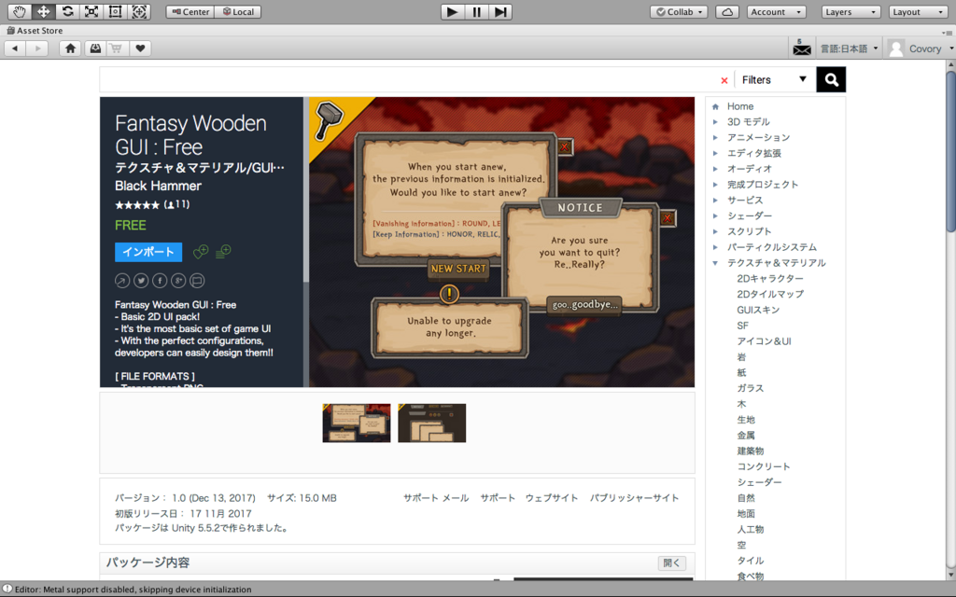Viewport: 956px width, 597px height.
Task: Pause the game playback
Action: click(476, 11)
